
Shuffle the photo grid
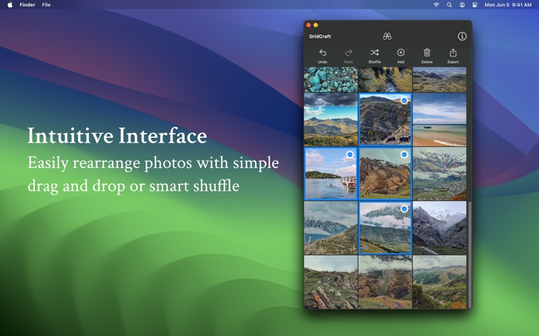pos(375,53)
